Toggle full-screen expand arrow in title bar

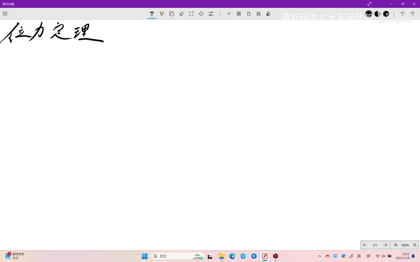click(369, 4)
